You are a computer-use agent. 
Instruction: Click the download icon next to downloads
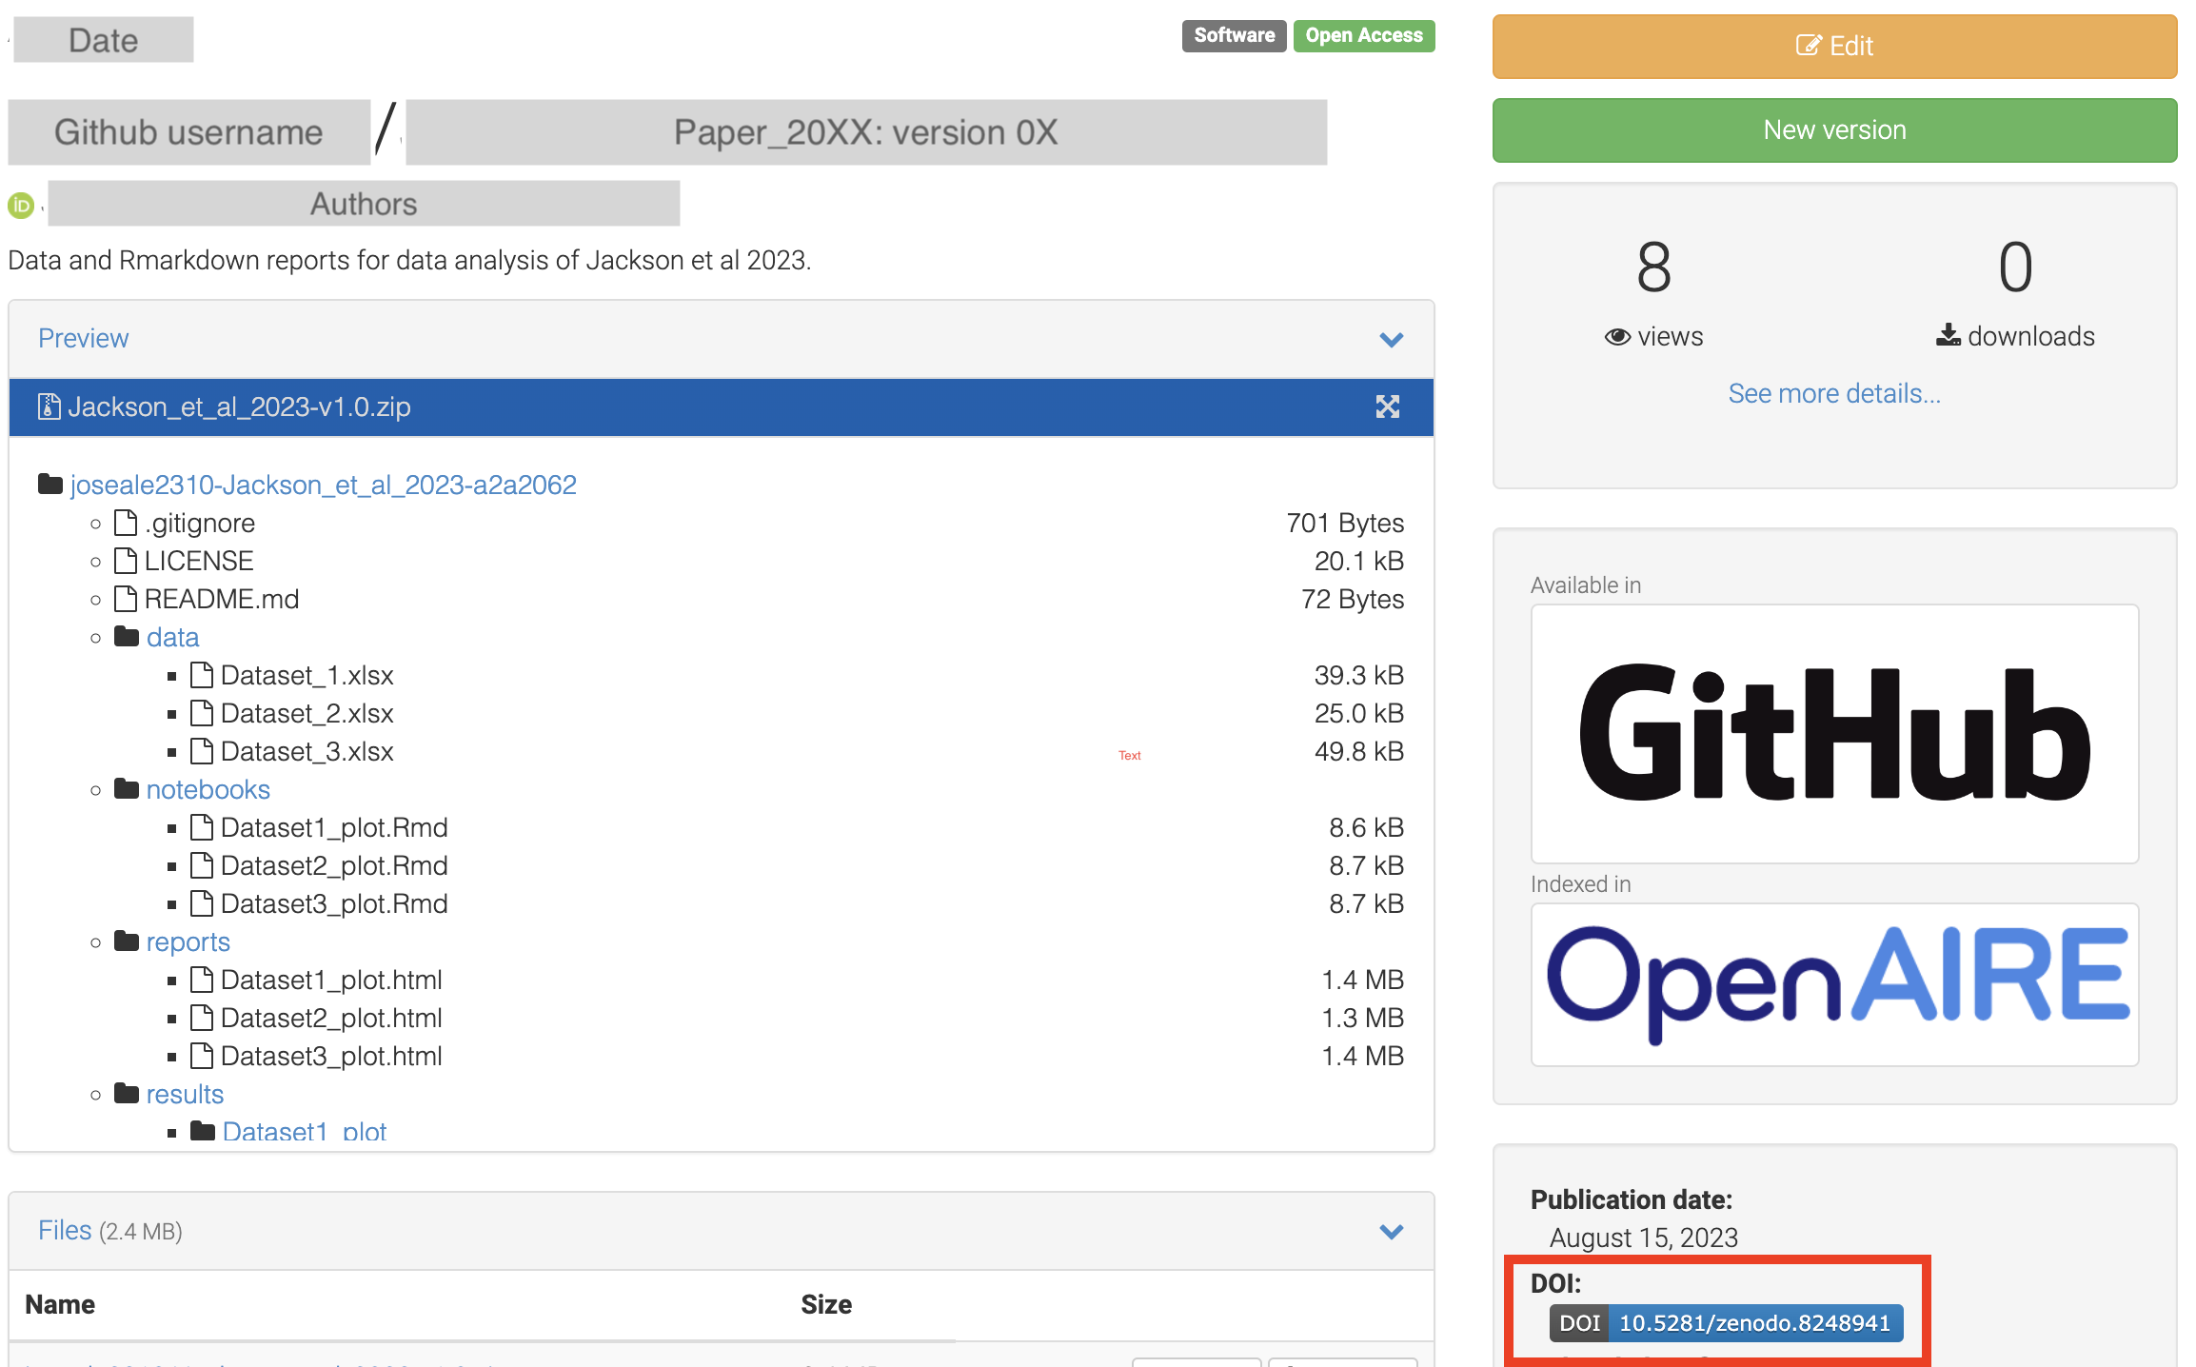[1948, 335]
